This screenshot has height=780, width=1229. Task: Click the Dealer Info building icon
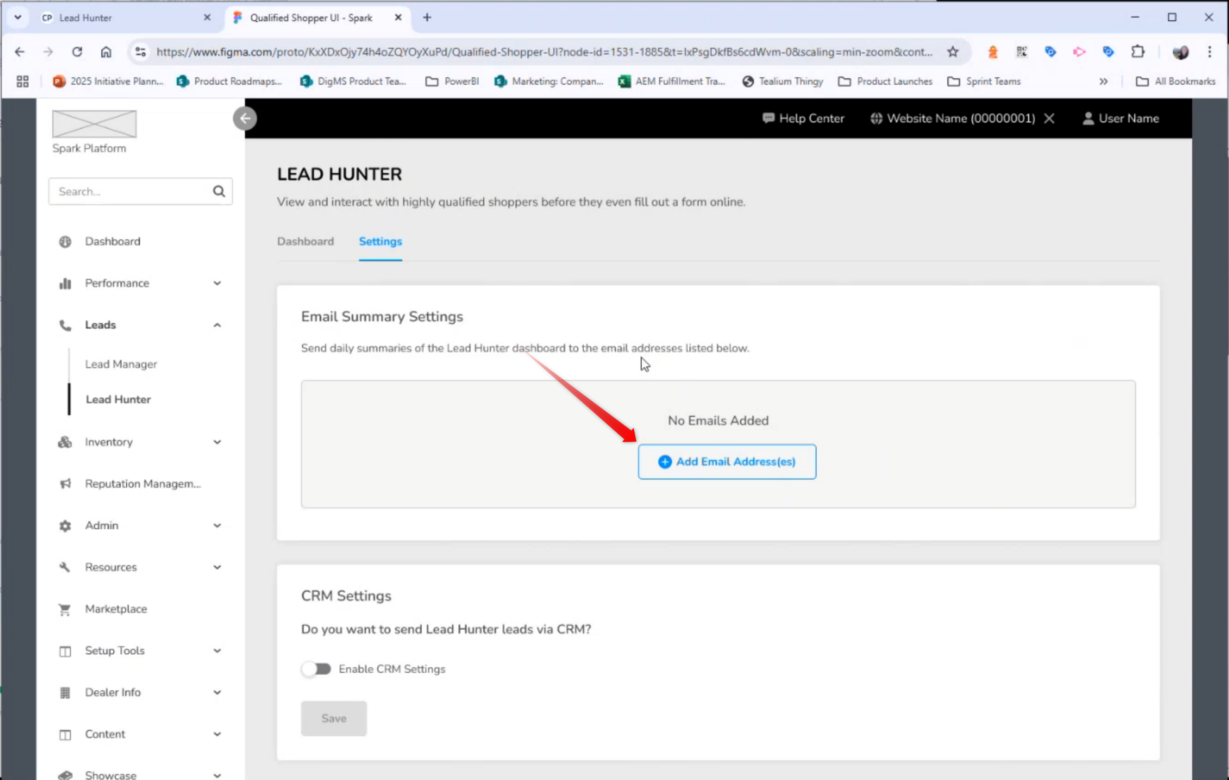(x=65, y=693)
